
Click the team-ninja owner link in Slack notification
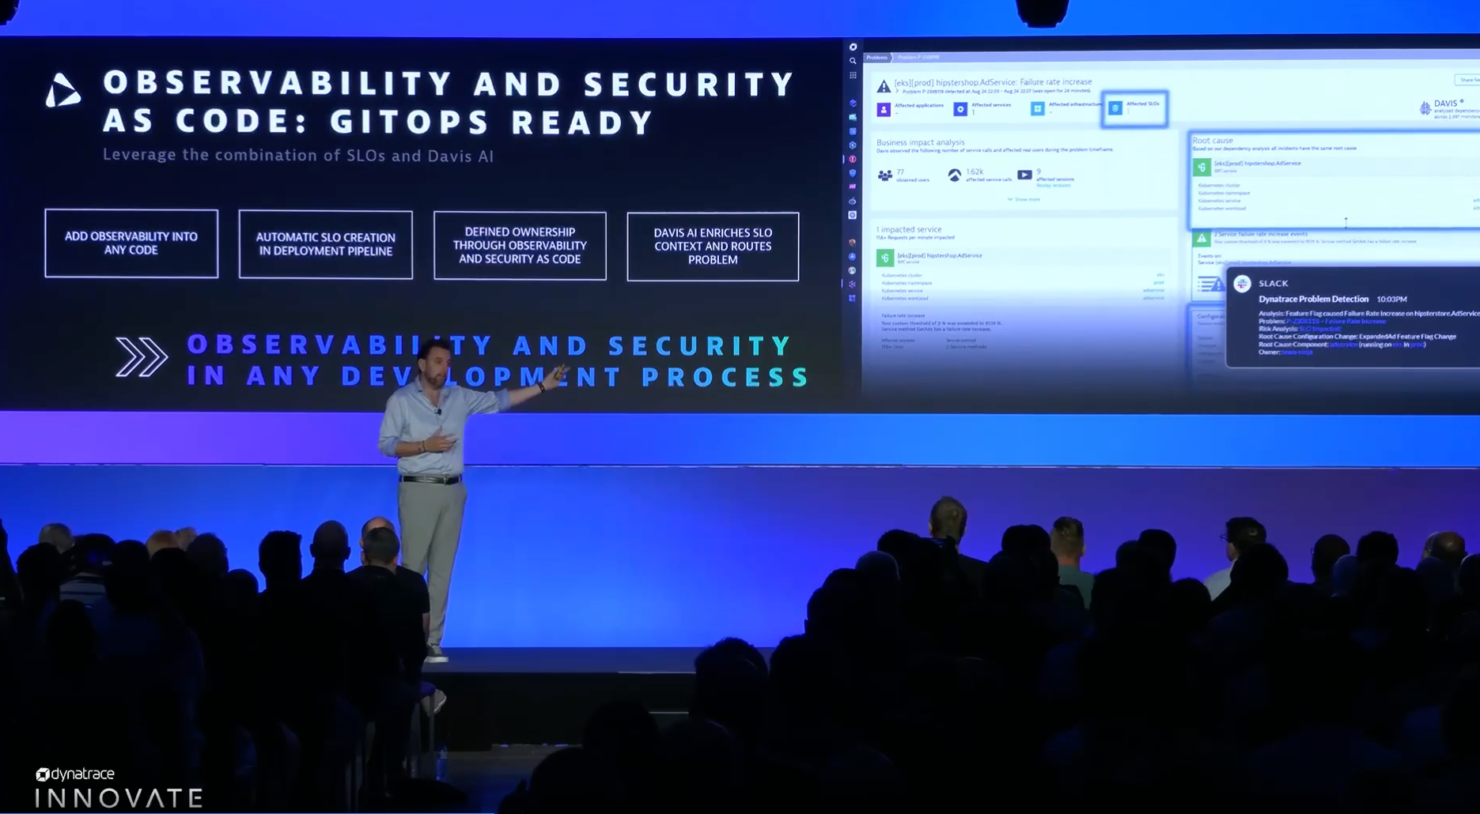(1297, 352)
